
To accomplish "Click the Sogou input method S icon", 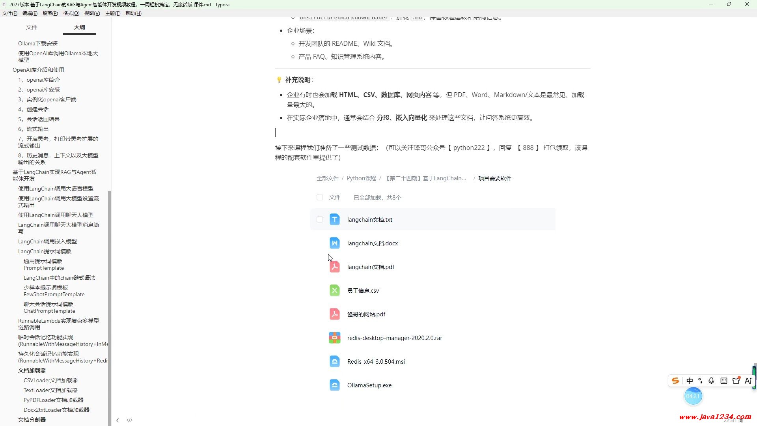I will [675, 381].
